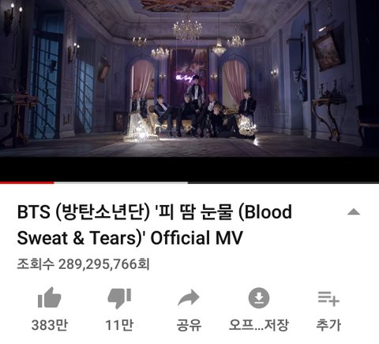
Task: Tap the offline download icon
Action: [259, 298]
